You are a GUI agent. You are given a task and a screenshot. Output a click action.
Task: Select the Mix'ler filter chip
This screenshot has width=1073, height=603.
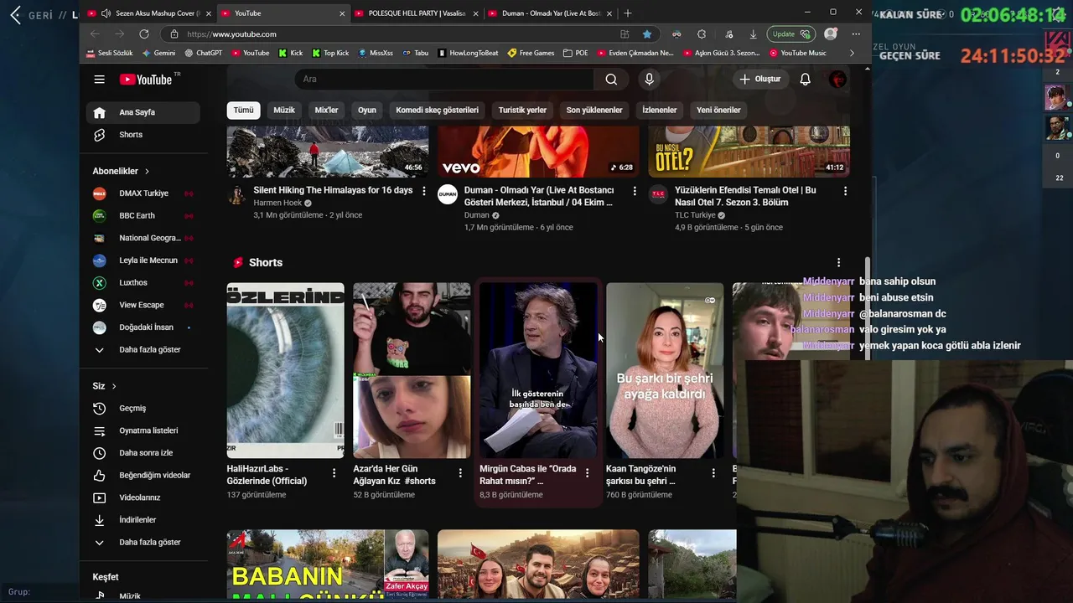(326, 110)
